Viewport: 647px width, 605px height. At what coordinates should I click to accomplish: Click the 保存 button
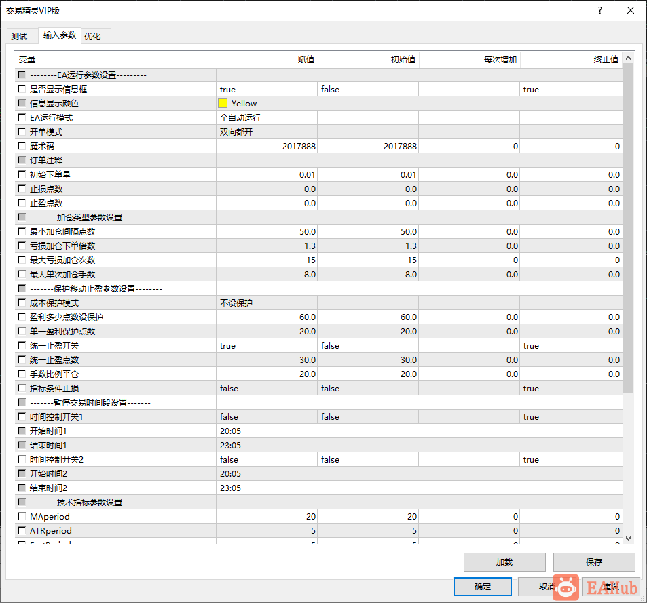coord(594,562)
